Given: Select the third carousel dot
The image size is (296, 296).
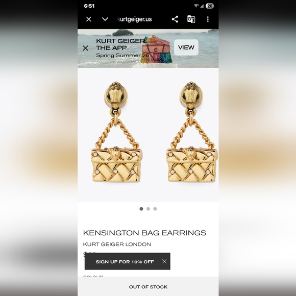Looking at the screenshot, I should coord(155,209).
